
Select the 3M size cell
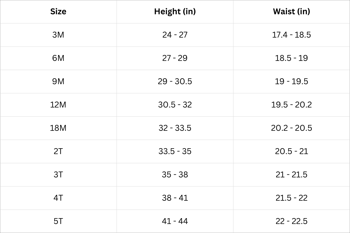(58, 35)
